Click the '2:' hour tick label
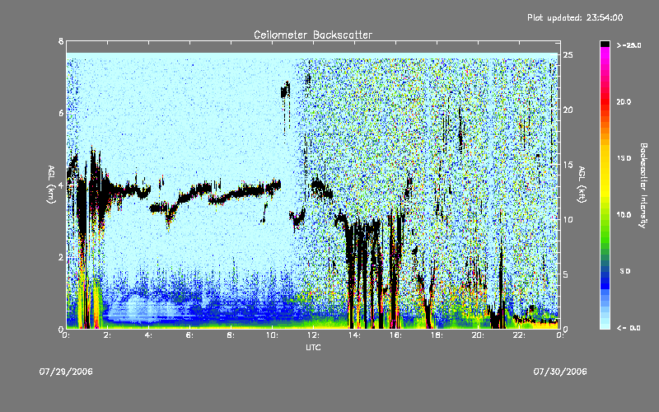 [x=107, y=335]
